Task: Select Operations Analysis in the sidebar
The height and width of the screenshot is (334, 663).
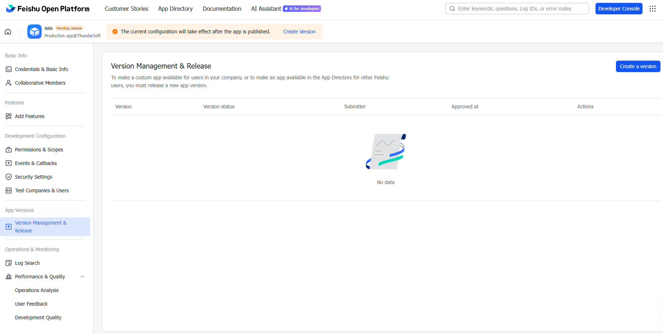Action: tap(37, 290)
